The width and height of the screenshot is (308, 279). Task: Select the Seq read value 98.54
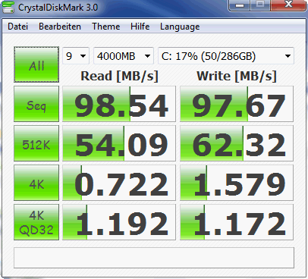[x=119, y=104]
